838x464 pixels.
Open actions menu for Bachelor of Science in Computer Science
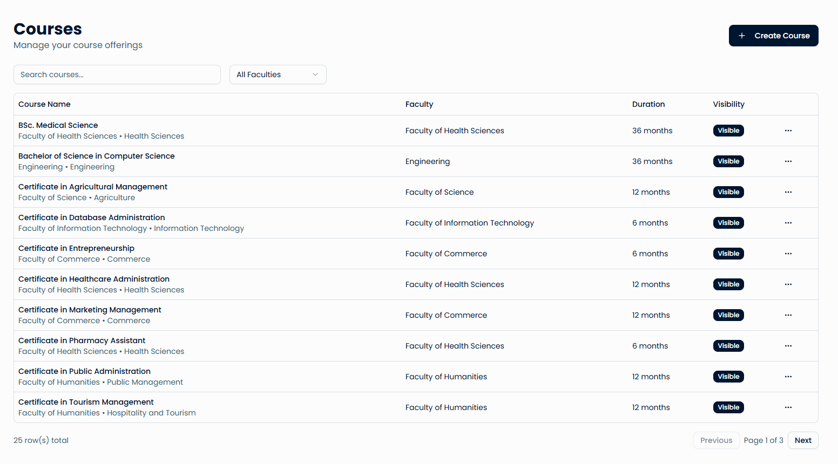[788, 161]
